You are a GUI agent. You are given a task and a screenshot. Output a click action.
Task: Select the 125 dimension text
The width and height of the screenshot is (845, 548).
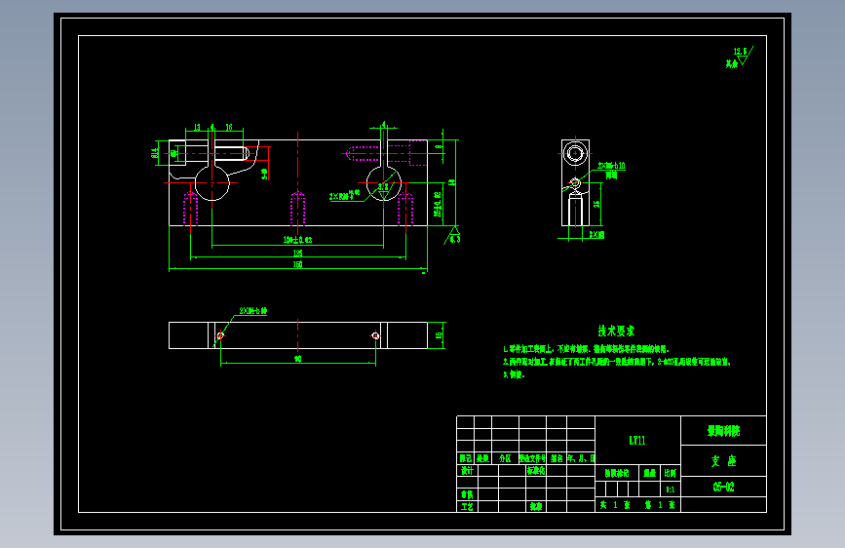(x=297, y=253)
